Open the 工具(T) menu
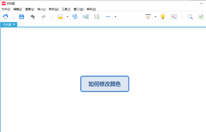 click(x=66, y=9)
